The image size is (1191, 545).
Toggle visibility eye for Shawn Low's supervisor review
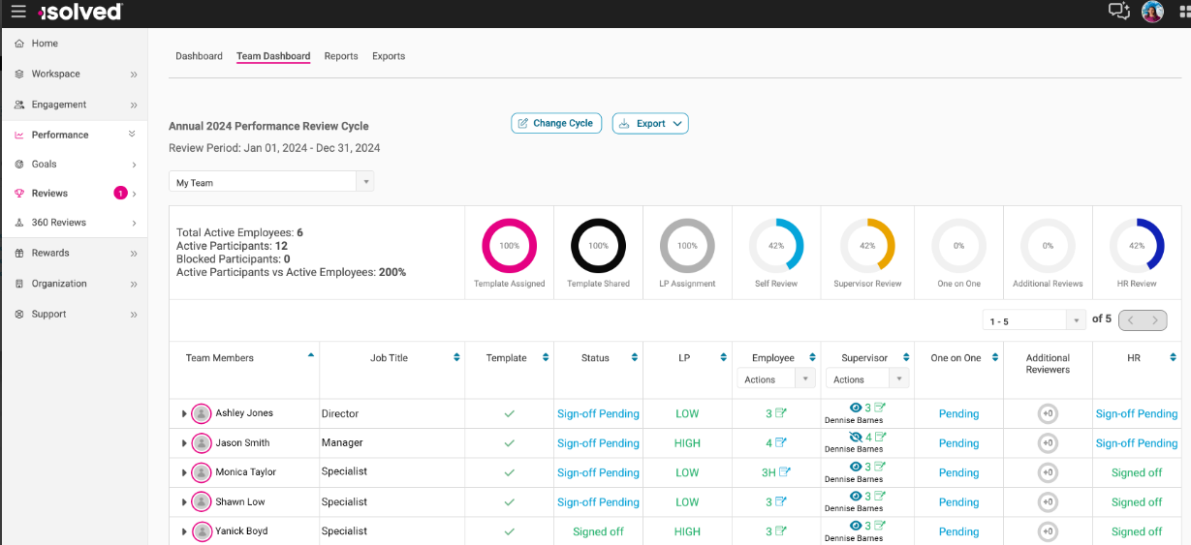tap(856, 497)
